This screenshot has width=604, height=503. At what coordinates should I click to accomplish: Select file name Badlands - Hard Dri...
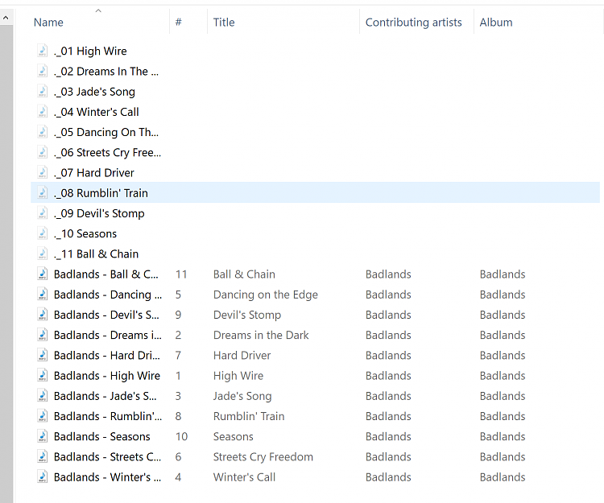[x=106, y=355]
